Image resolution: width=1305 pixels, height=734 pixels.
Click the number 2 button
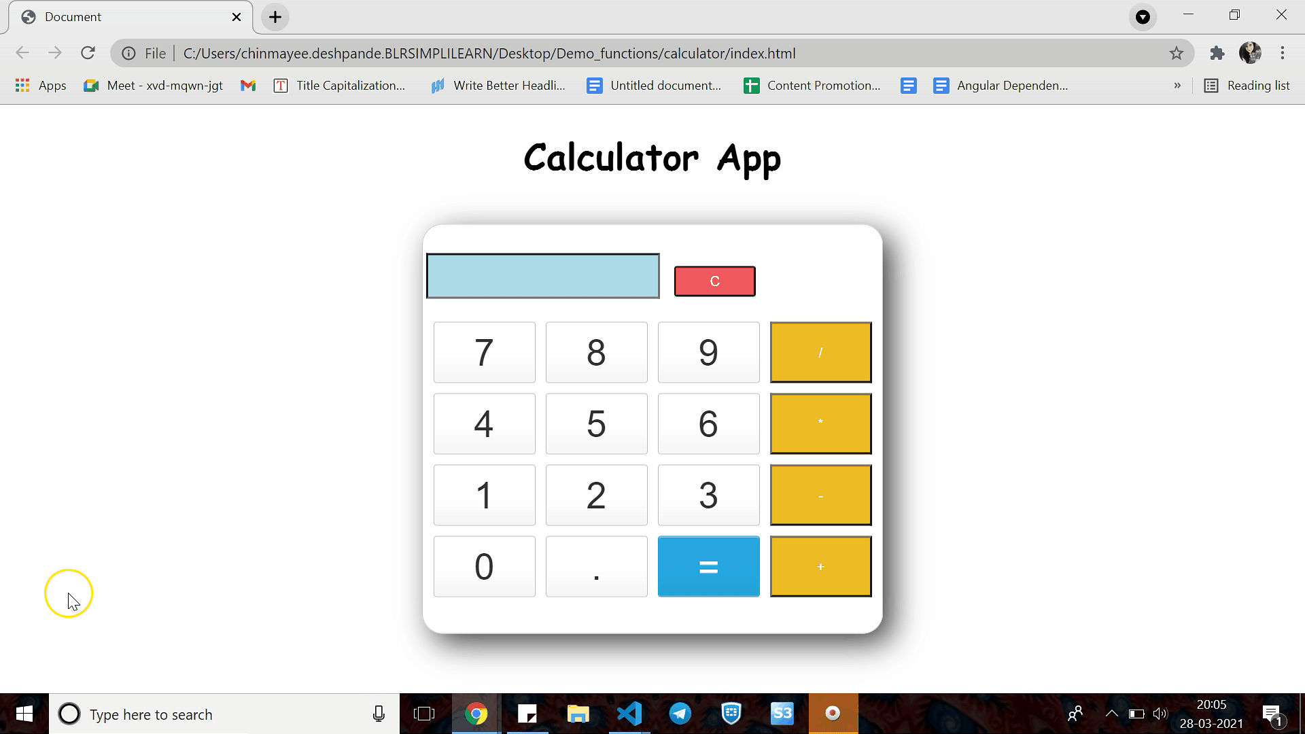click(x=596, y=495)
